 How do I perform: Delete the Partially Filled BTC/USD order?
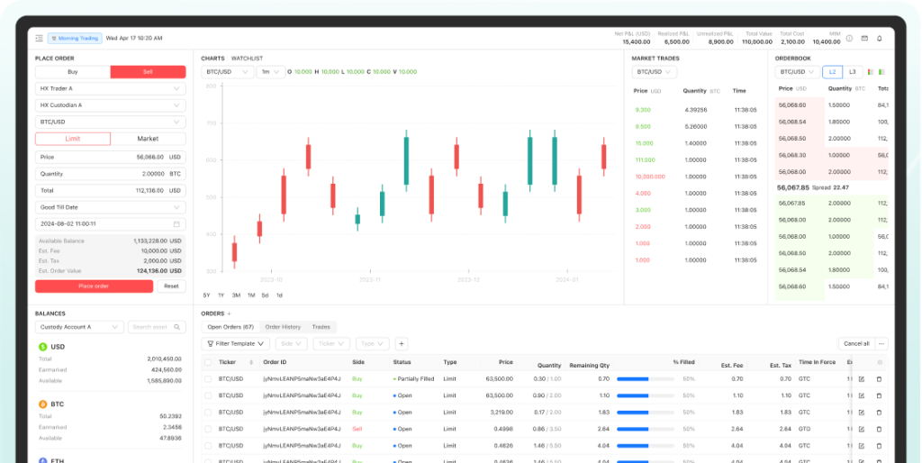pyautogui.click(x=879, y=379)
